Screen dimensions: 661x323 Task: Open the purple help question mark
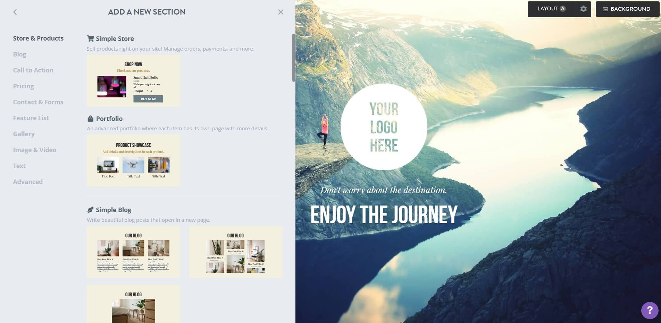coord(650,311)
